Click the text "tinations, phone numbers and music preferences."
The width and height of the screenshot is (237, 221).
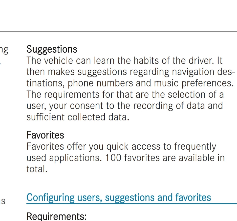[130, 83]
